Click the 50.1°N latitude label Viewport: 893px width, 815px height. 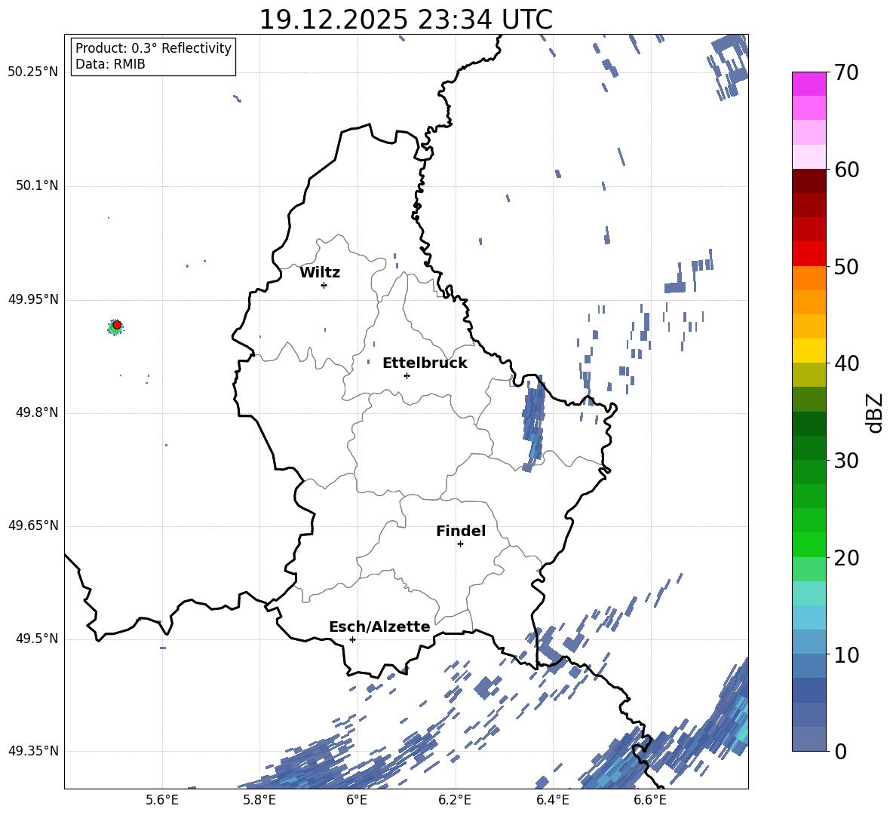coord(37,186)
